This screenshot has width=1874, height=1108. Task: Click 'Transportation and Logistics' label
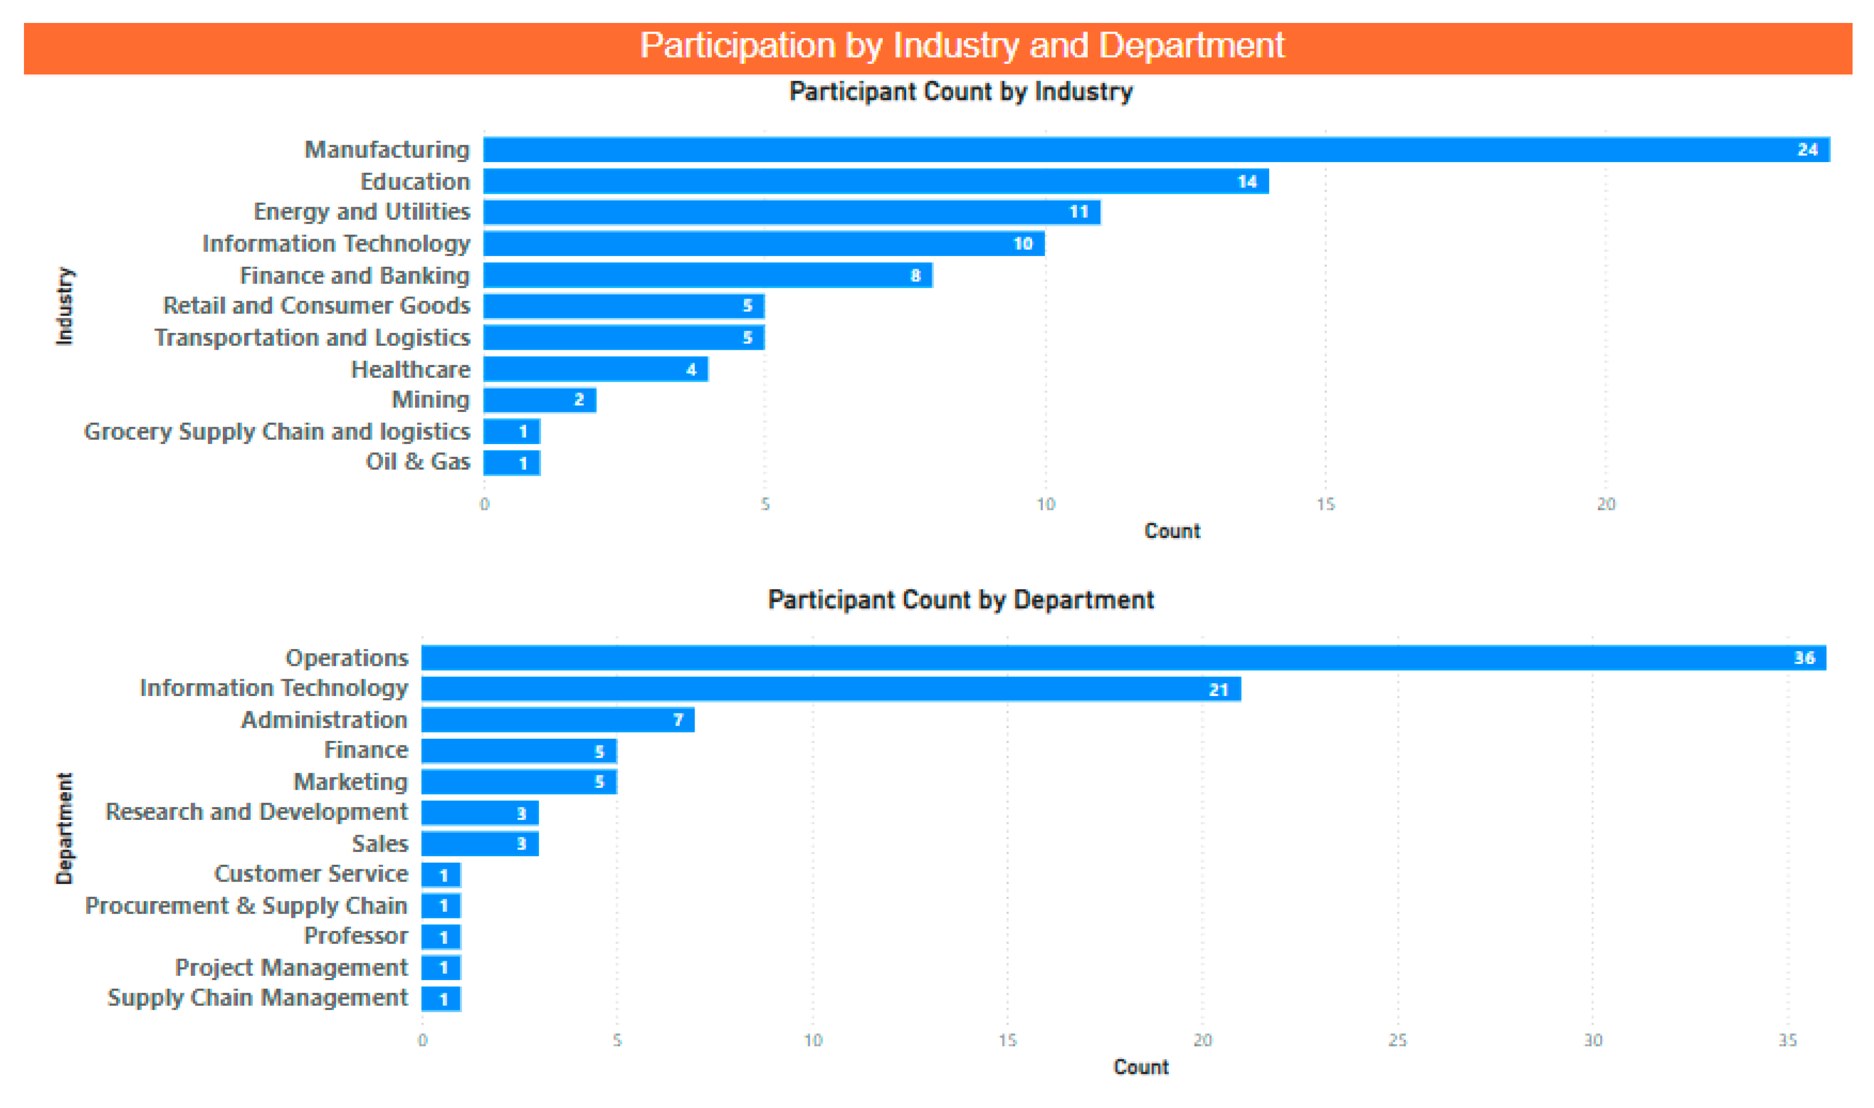pyautogui.click(x=312, y=338)
